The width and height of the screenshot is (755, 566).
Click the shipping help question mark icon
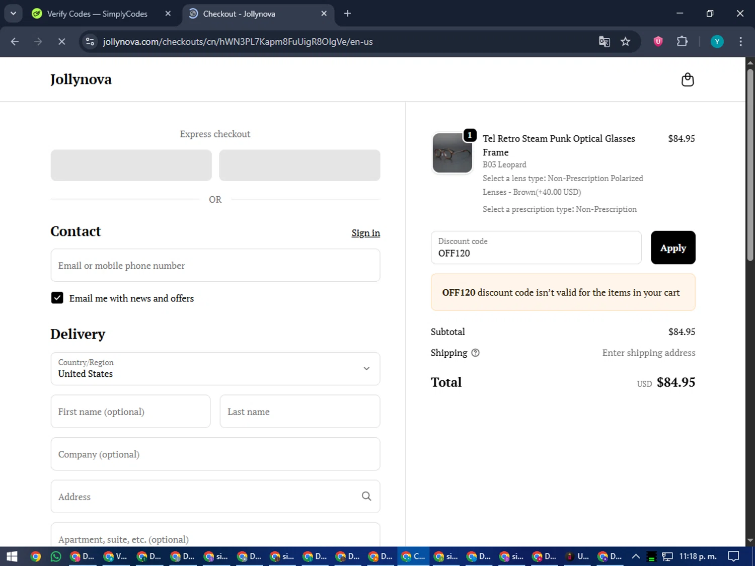475,353
